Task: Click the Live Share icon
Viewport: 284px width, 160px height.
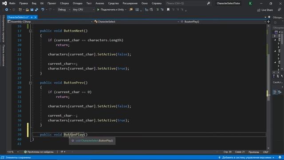Action: [259, 10]
